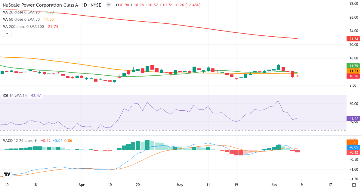
Task: Select the NuScale Power Corporation symbol title
Action: tap(52, 5)
